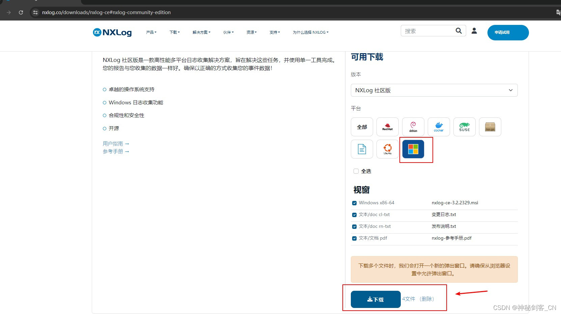Select the Debian platform icon
561x314 pixels.
(413, 127)
